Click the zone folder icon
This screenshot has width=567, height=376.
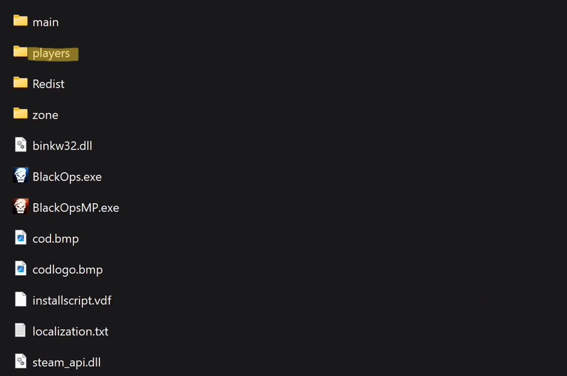coord(20,113)
